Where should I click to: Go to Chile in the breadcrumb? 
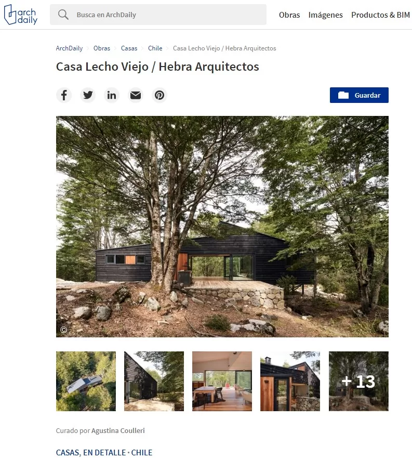coord(155,48)
